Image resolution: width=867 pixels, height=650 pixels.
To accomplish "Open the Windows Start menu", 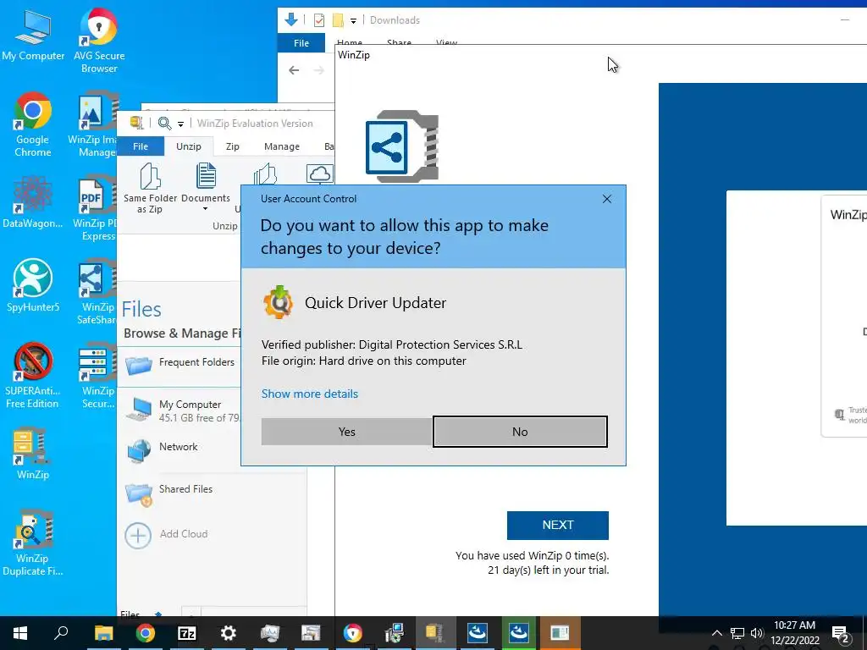I will tap(20, 633).
